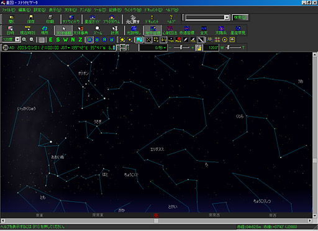Toggle 光跡残し light trail mode
Screen dimensions: 318x231
(134, 30)
